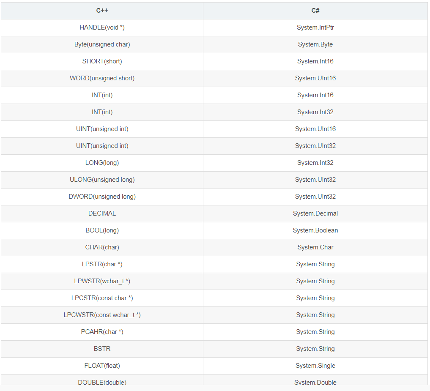Select the System.Boolean cell
Image resolution: width=430 pixels, height=391 pixels.
click(315, 231)
